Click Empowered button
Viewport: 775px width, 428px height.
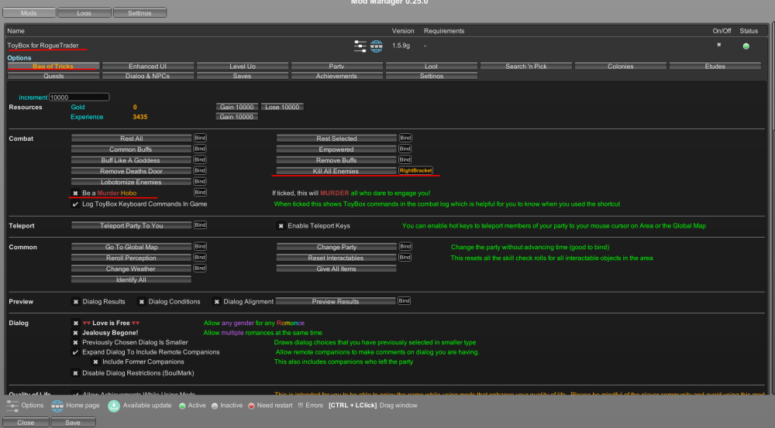click(336, 149)
